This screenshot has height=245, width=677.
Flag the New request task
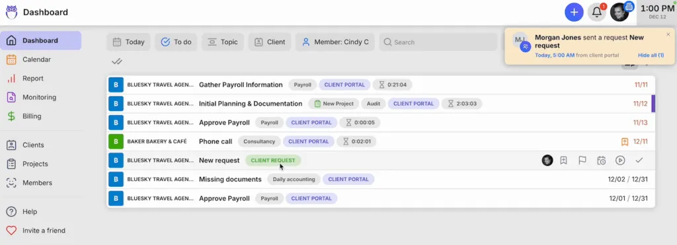click(x=582, y=160)
